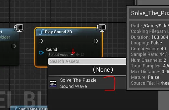
Task: Click the Play Sound 2D output execution pin
Action: pos(96,41)
